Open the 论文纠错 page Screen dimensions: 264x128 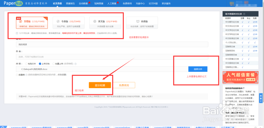[153, 3]
